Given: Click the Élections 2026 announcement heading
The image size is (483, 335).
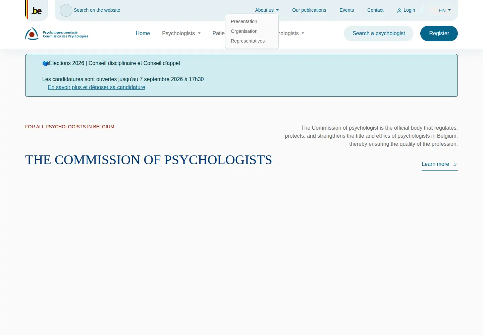Looking at the screenshot, I should (x=111, y=63).
